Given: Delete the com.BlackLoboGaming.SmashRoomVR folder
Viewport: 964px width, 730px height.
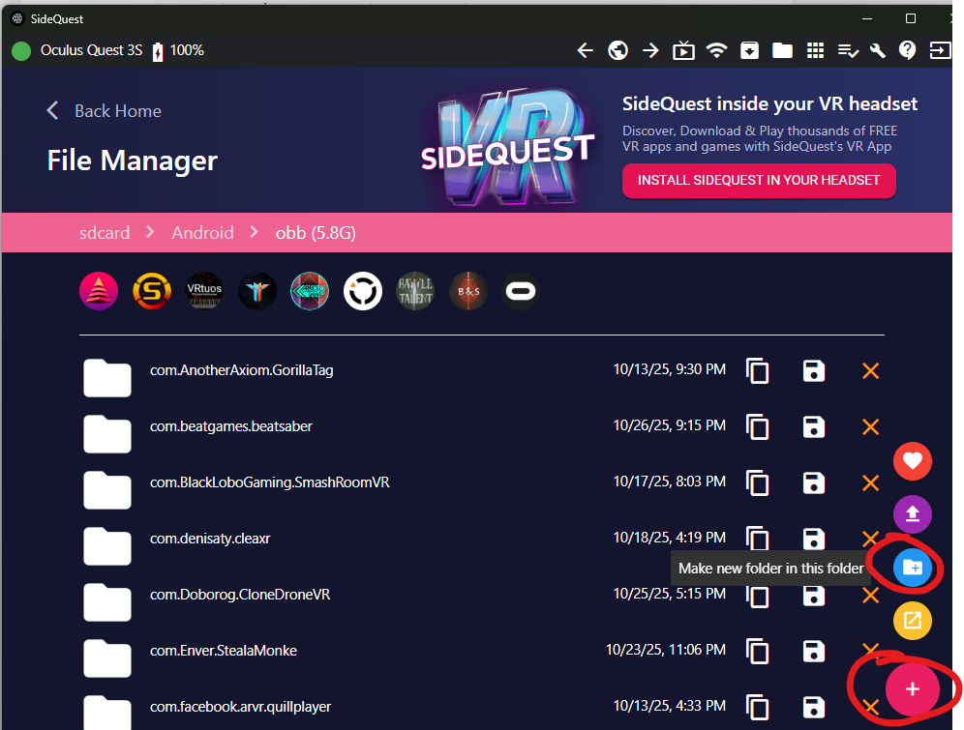Looking at the screenshot, I should [870, 483].
